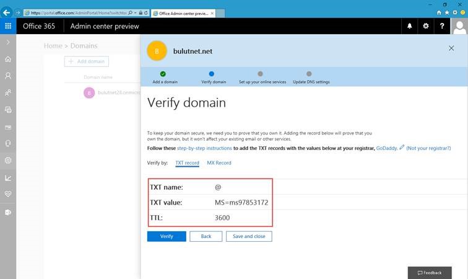
Task: Open a new browser tab
Action: (220, 14)
